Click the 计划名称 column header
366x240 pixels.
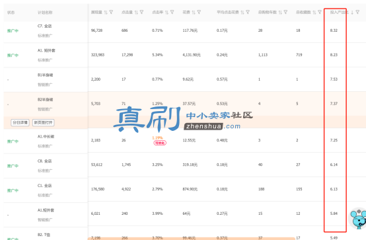click(x=45, y=13)
